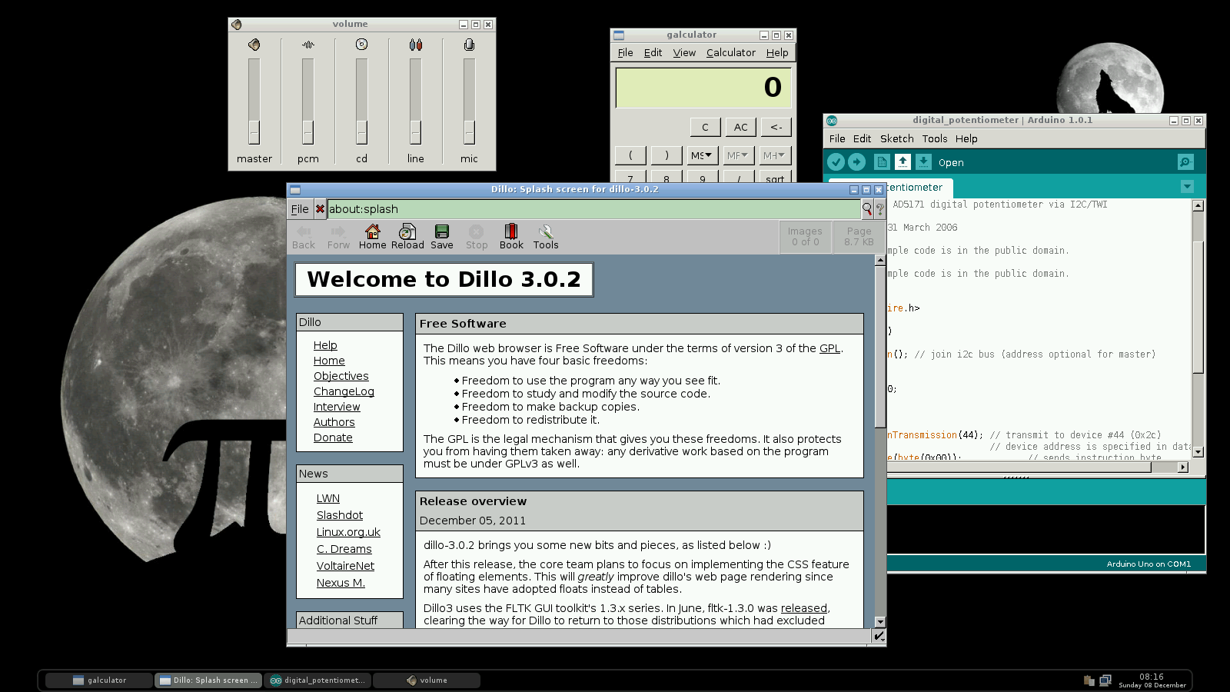Click the master channel icon in volume mixer
1230x692 pixels.
254,45
